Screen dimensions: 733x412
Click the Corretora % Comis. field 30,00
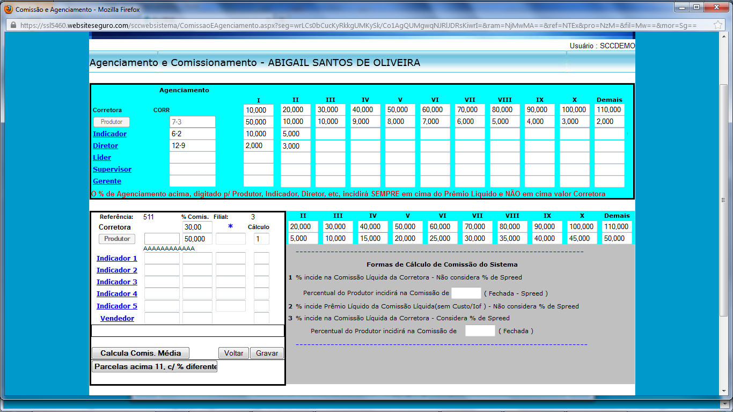tap(197, 227)
